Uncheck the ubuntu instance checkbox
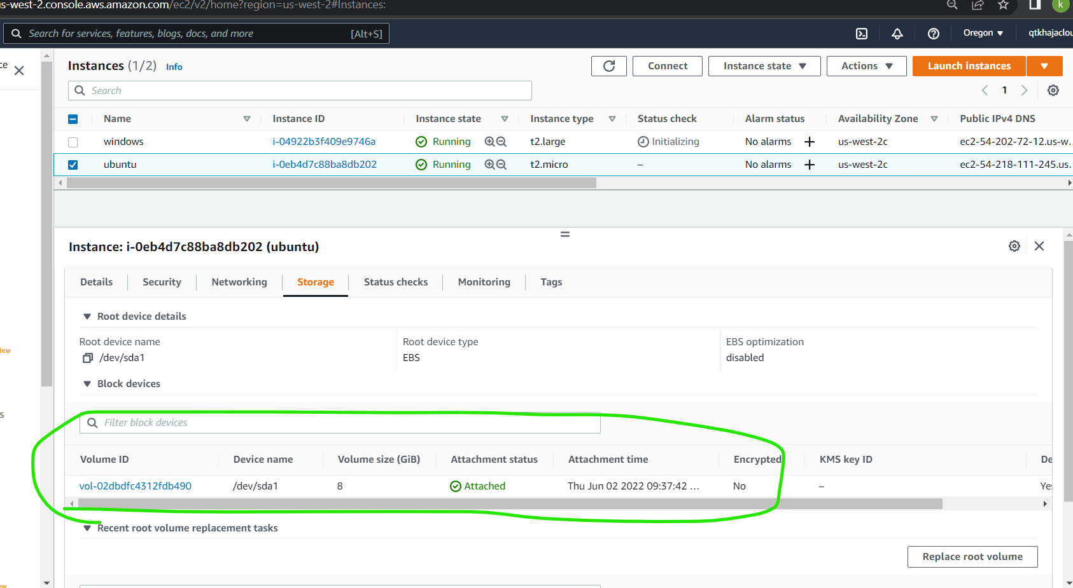This screenshot has height=588, width=1073. 73,165
